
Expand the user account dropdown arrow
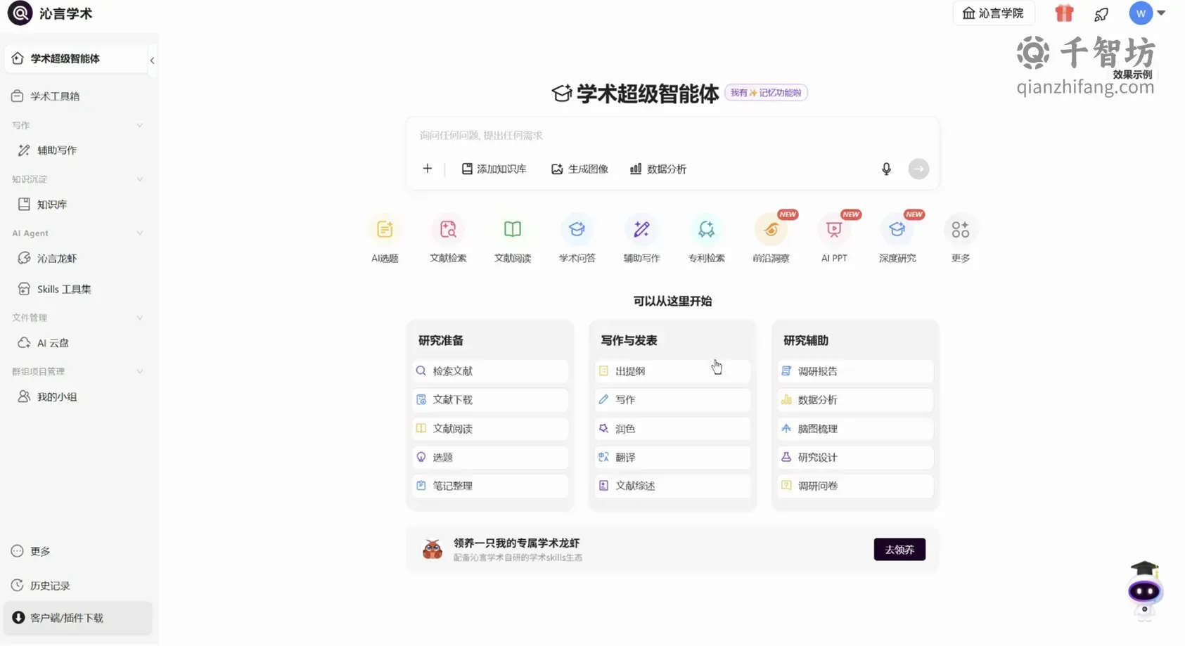click(1161, 13)
